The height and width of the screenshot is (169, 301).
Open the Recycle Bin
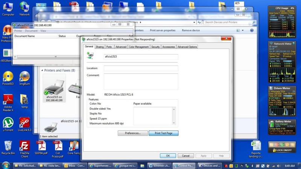(8, 148)
